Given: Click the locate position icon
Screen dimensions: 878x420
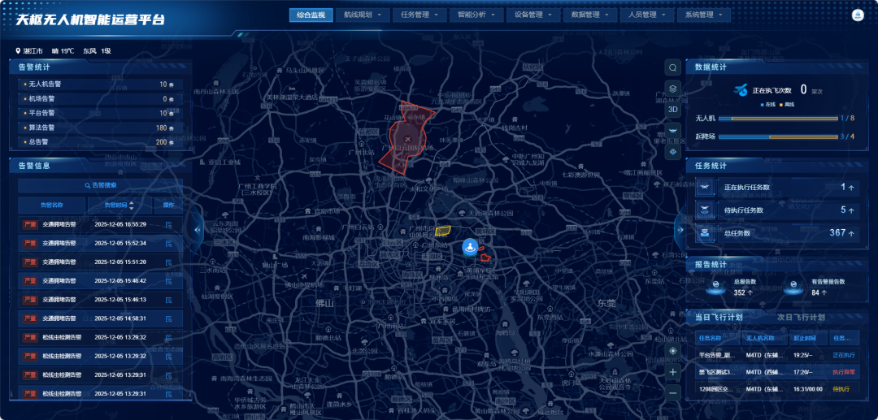Looking at the screenshot, I should pyautogui.click(x=672, y=351).
